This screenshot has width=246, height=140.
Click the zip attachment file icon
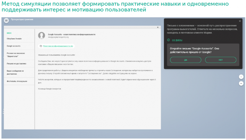coord(41,46)
